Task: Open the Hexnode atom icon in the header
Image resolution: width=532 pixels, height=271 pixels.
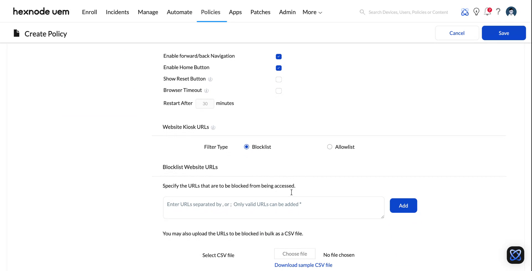Action: [465, 12]
